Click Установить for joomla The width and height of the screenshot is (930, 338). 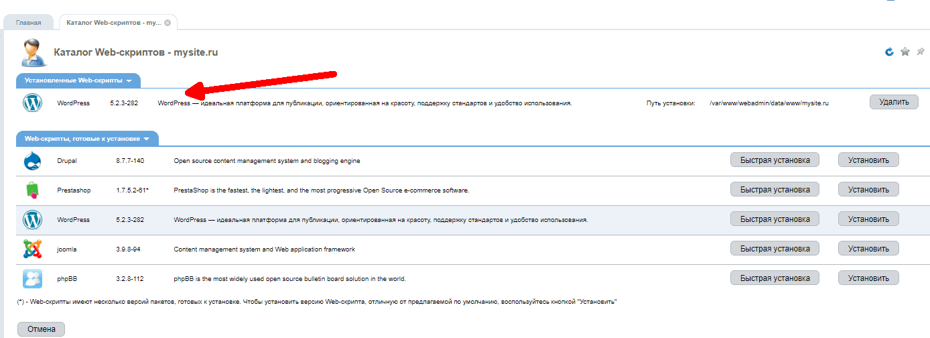[868, 249]
